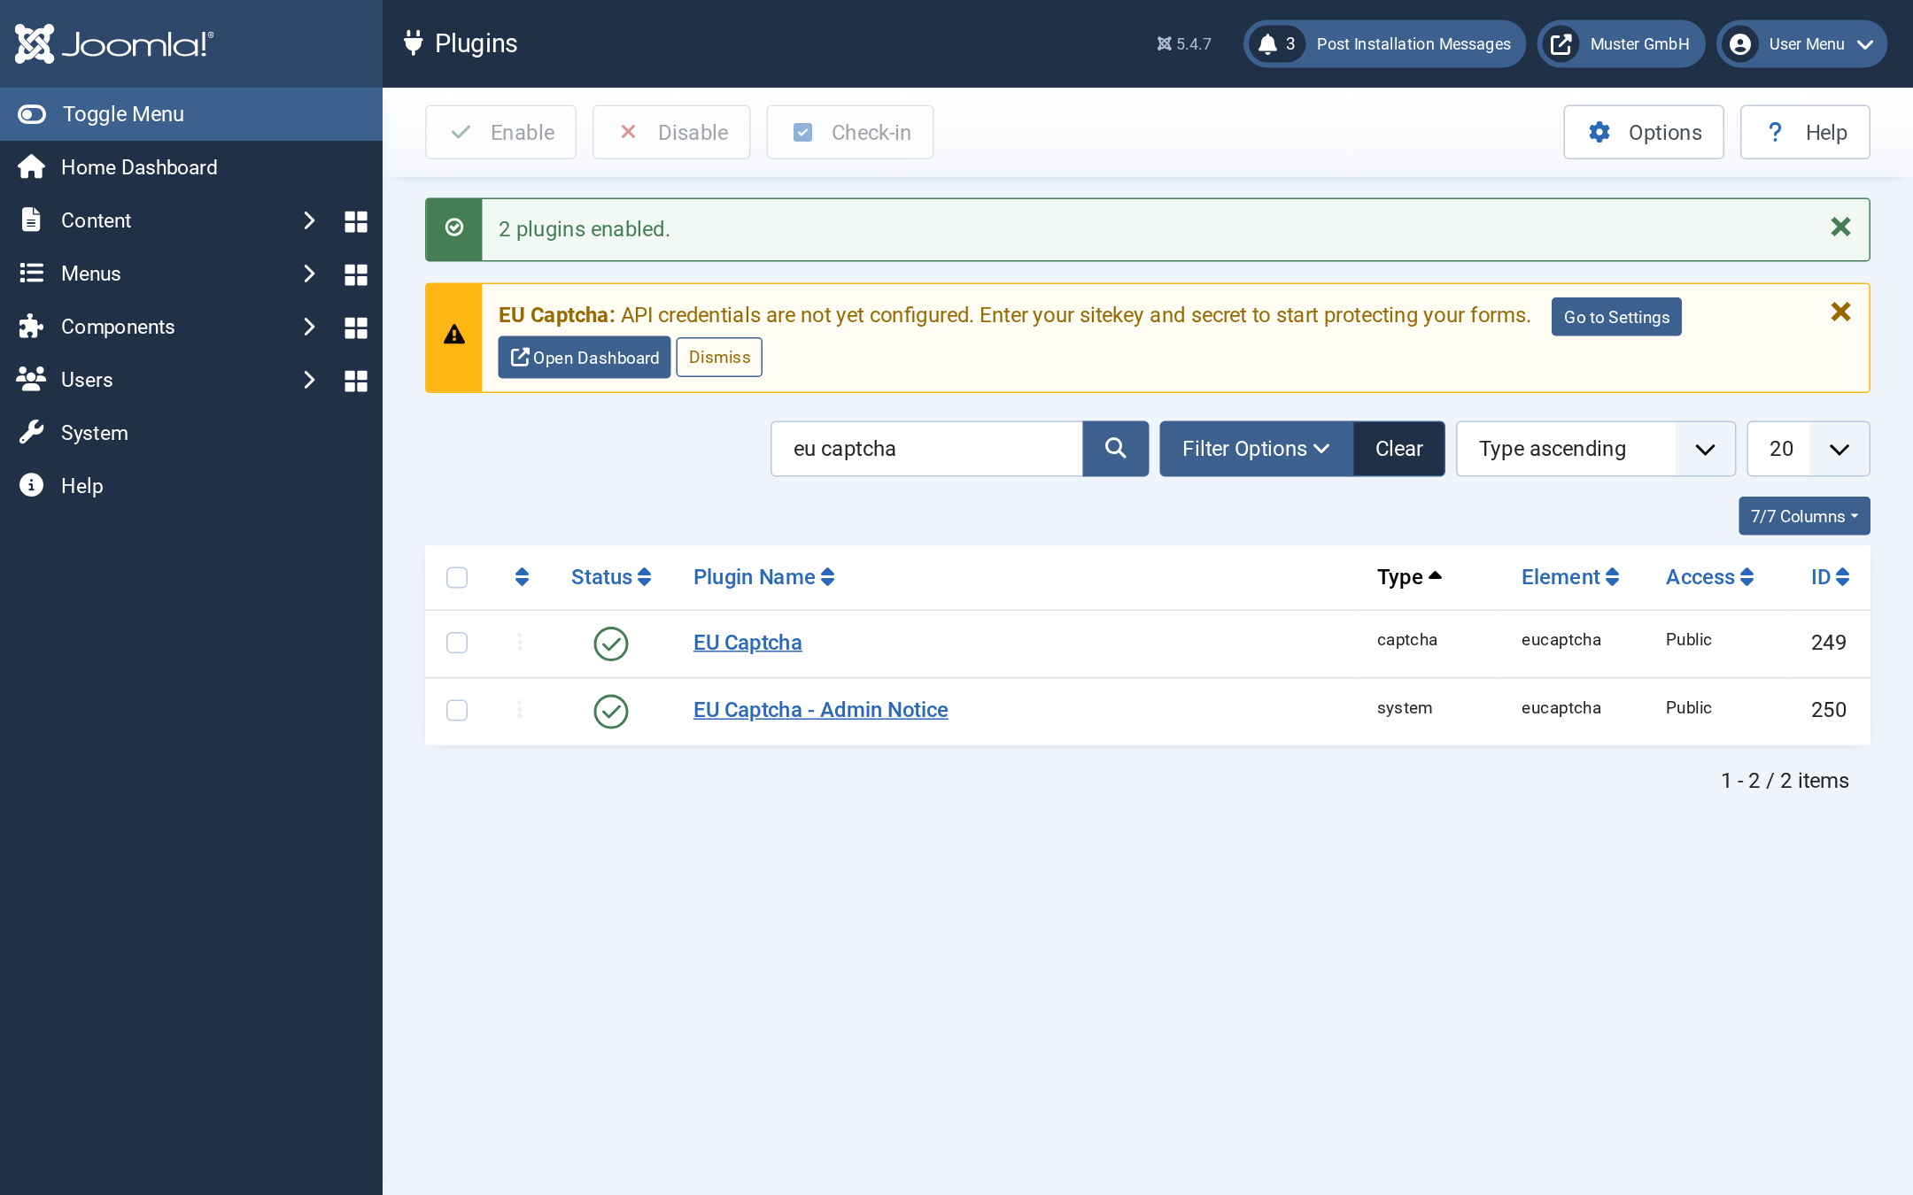Open the 'Type ascending' sort dropdown

click(x=1596, y=449)
